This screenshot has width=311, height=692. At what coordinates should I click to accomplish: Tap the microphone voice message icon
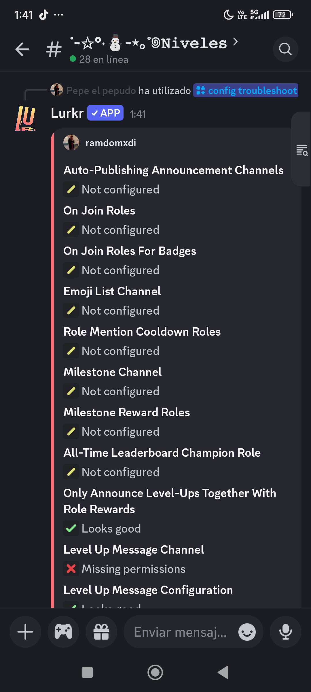point(285,632)
